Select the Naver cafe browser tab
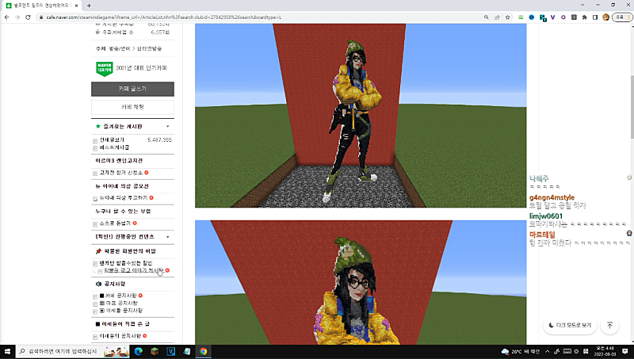This screenshot has width=634, height=359. point(41,6)
